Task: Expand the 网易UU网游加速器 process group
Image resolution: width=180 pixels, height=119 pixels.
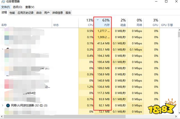Action: 2,105
